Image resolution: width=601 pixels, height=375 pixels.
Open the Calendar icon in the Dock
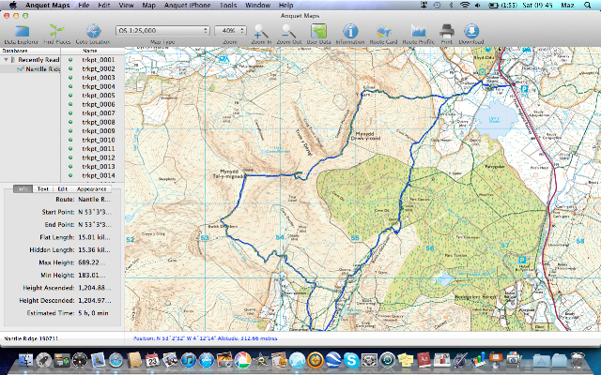pyautogui.click(x=152, y=360)
